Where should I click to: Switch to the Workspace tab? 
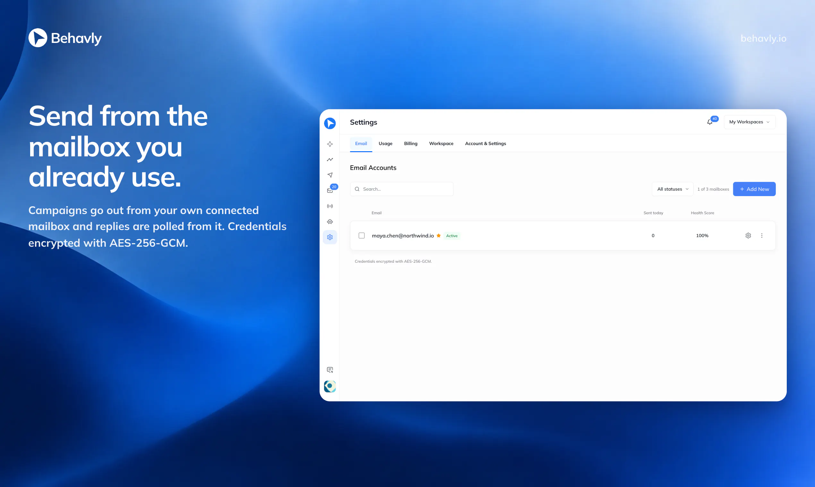(x=441, y=144)
